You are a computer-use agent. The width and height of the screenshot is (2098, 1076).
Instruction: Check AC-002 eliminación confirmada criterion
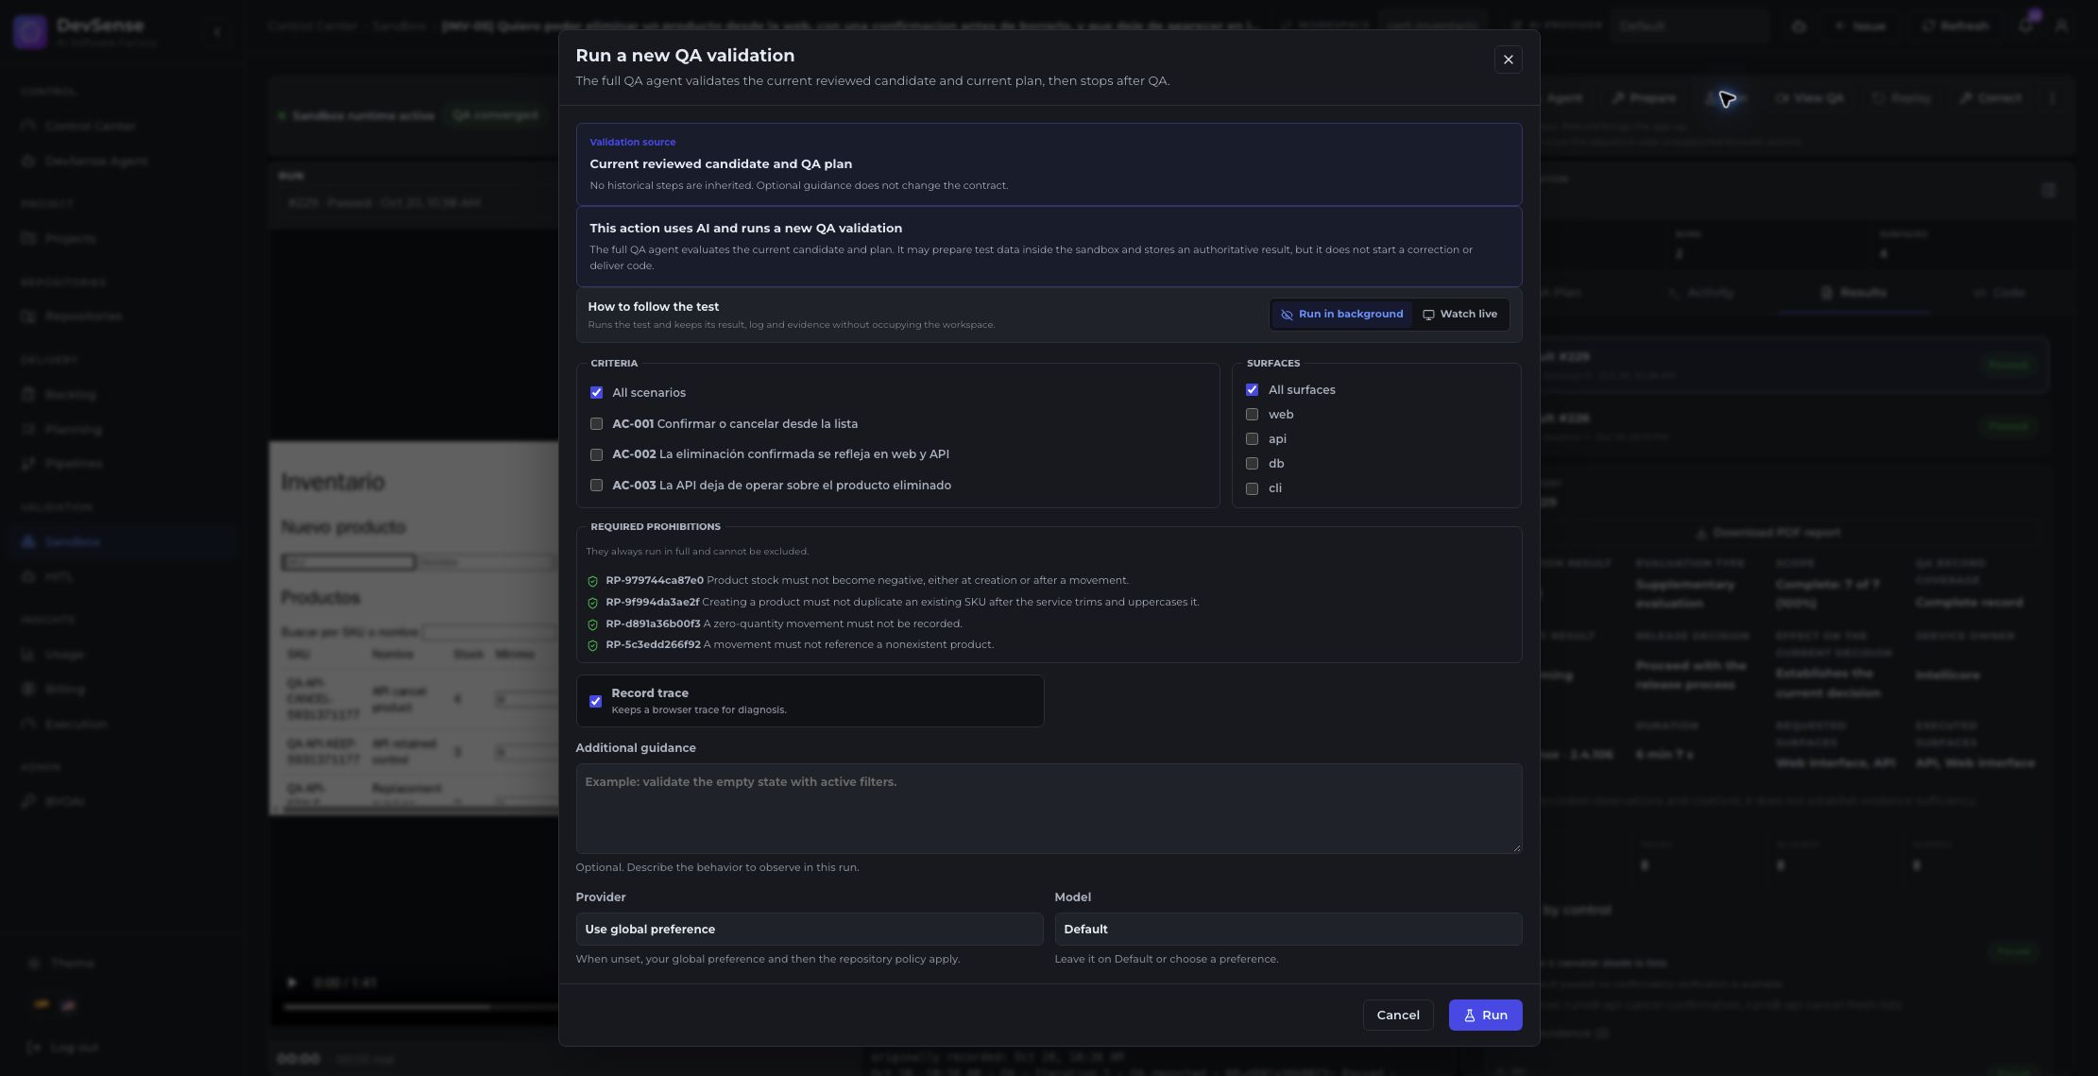click(596, 454)
